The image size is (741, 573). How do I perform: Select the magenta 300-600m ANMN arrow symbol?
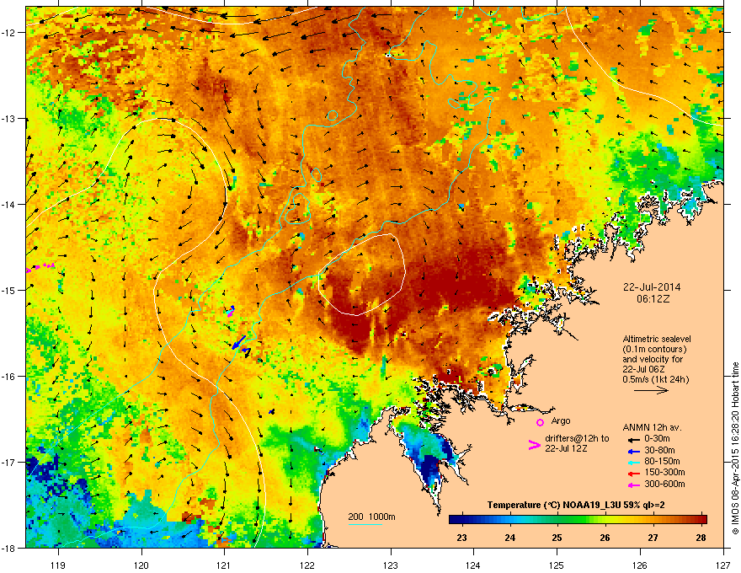(x=634, y=485)
